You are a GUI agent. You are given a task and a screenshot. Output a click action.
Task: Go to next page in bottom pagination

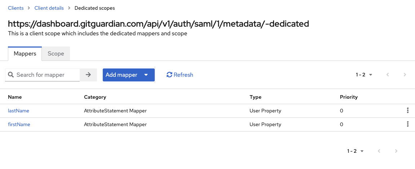396,151
